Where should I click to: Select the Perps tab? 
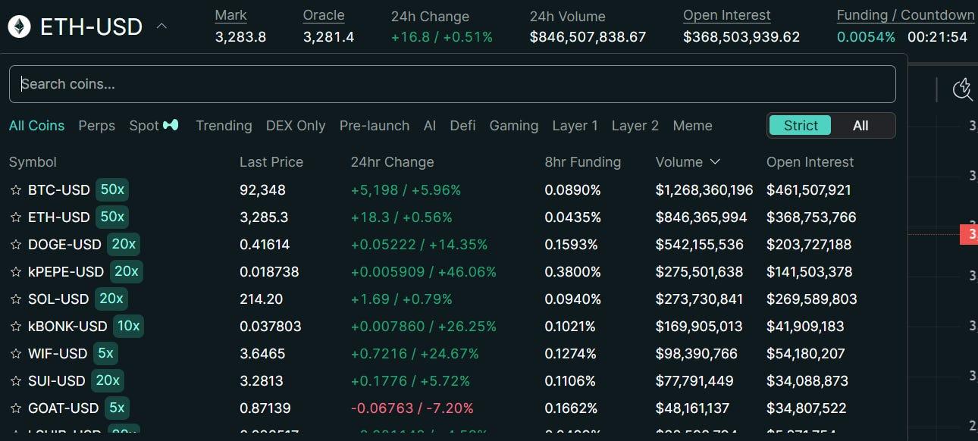tap(97, 126)
